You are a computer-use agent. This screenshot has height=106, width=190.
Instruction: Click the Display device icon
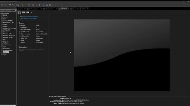[x=20, y=43]
